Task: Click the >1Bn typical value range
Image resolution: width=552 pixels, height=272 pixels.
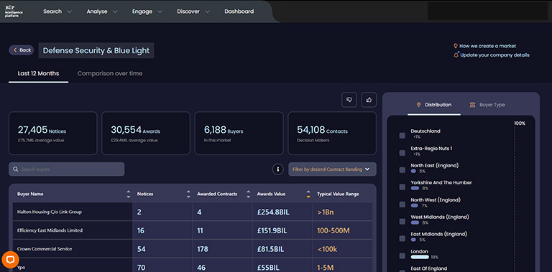Action: (x=326, y=212)
